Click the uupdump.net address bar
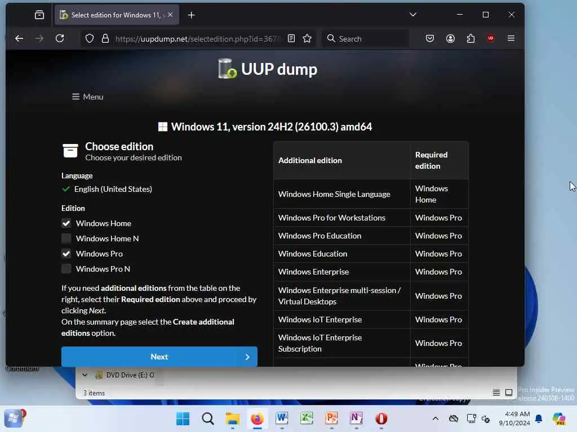Screen dimensions: 577x432 pyautogui.click(x=197, y=39)
